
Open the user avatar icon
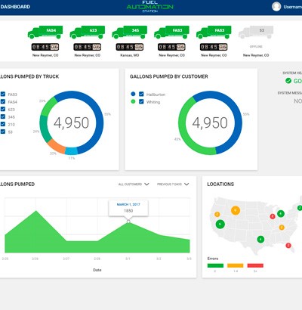[x=276, y=7]
